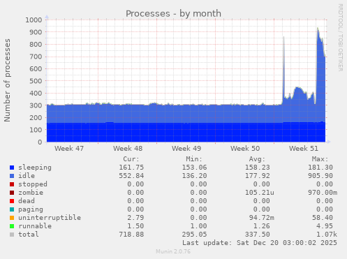This screenshot has width=347, height=259.
Task: Click idle minimum value 136.20
Action: click(x=194, y=176)
